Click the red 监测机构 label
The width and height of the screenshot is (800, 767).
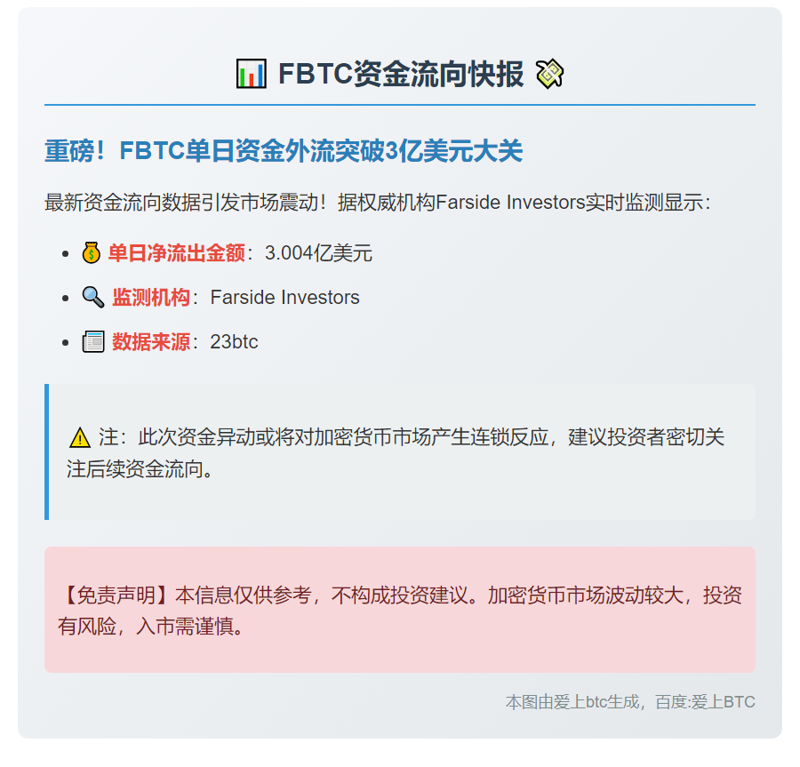150,298
